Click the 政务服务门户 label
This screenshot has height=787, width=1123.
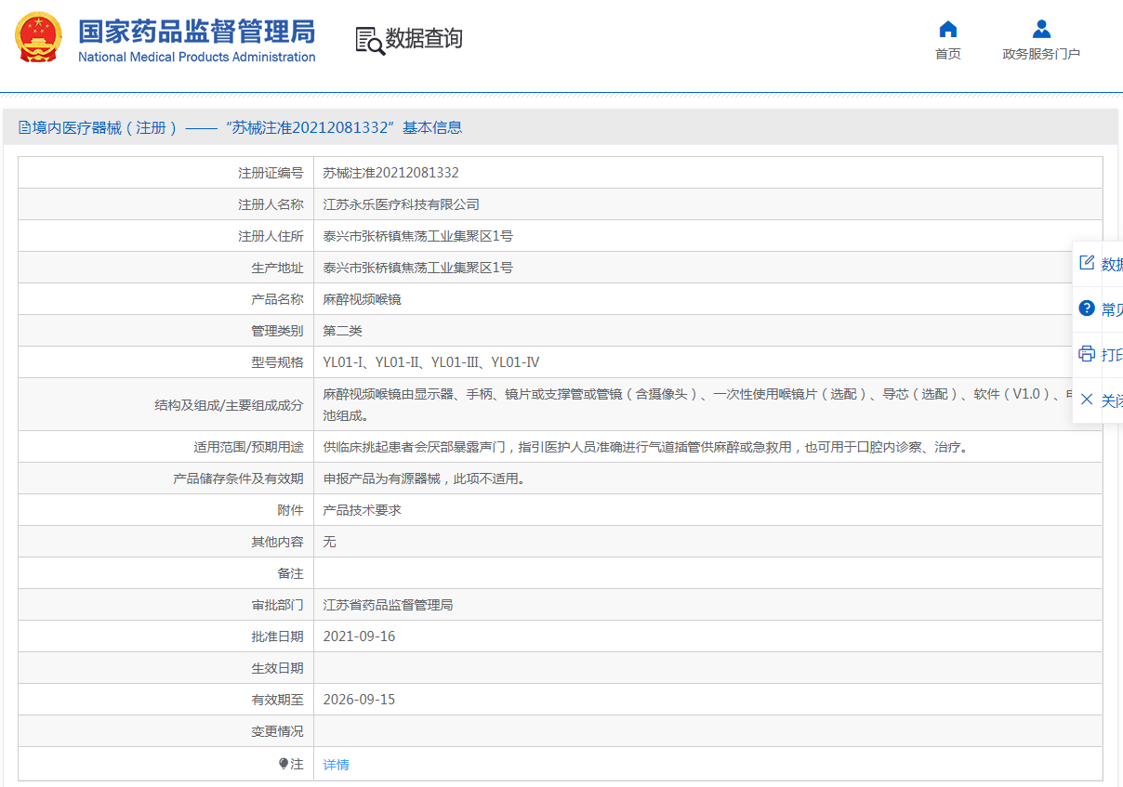pyautogui.click(x=1041, y=54)
